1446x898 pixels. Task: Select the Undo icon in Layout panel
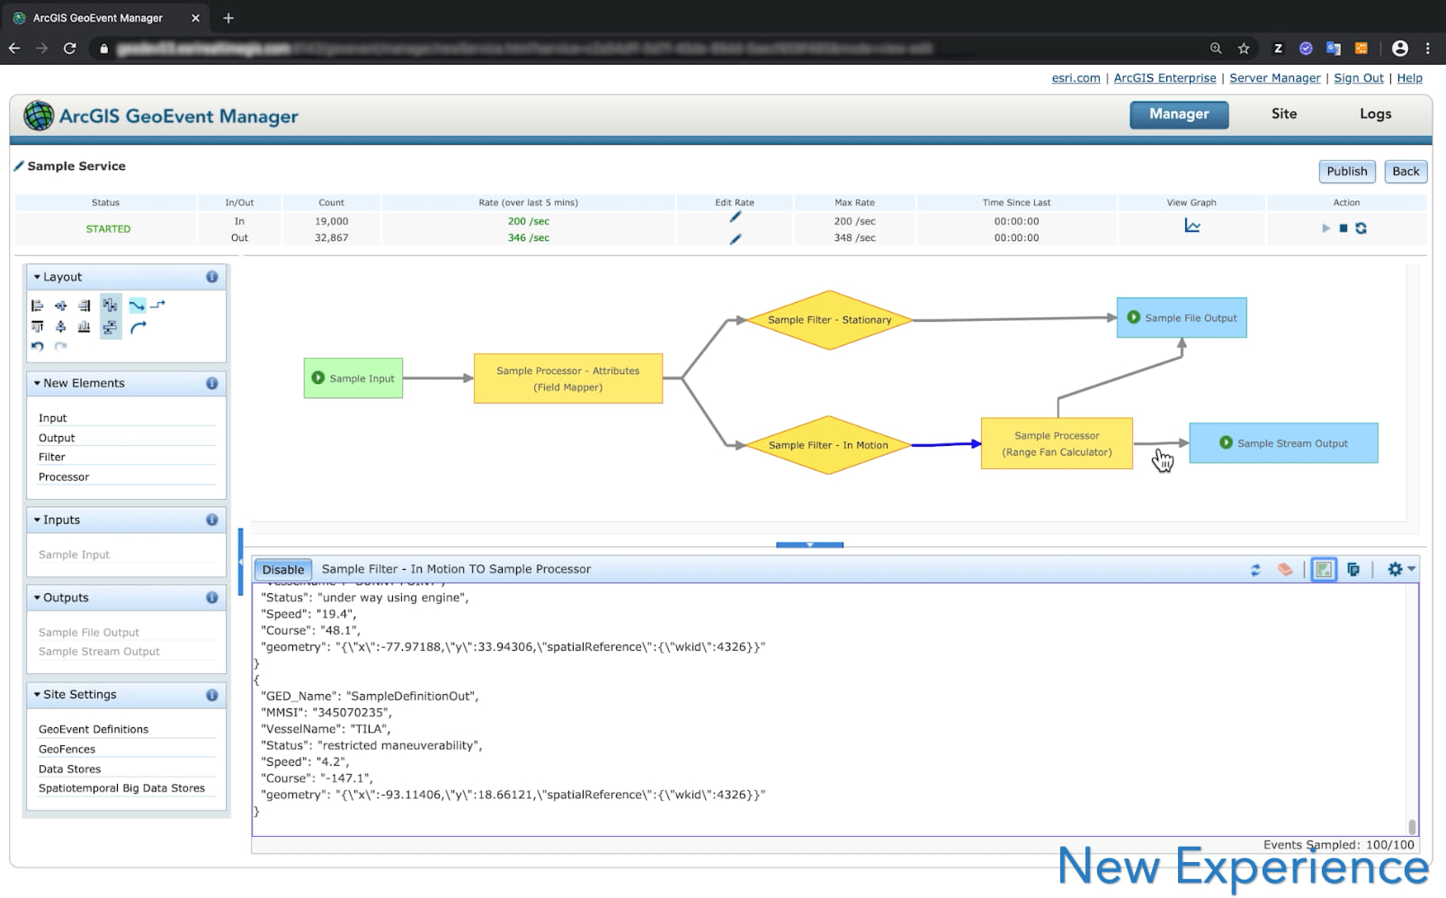38,345
